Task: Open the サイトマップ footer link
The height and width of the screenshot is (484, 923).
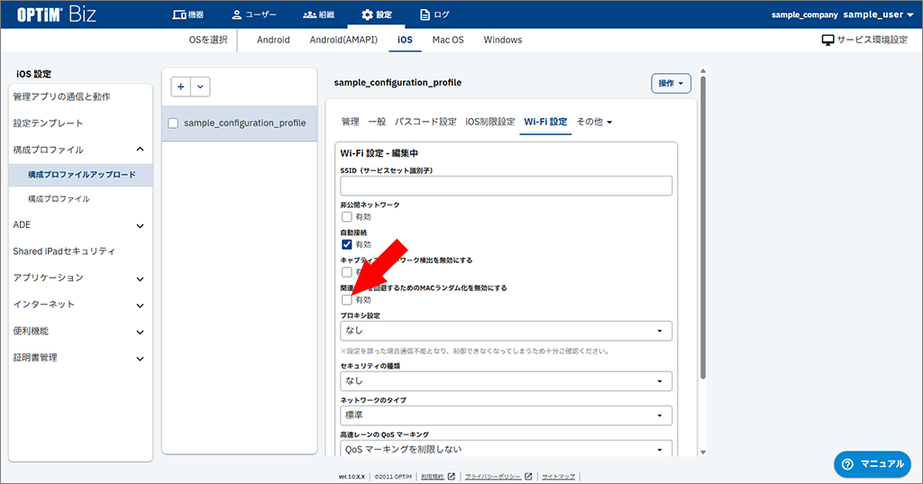Action: coord(558,477)
